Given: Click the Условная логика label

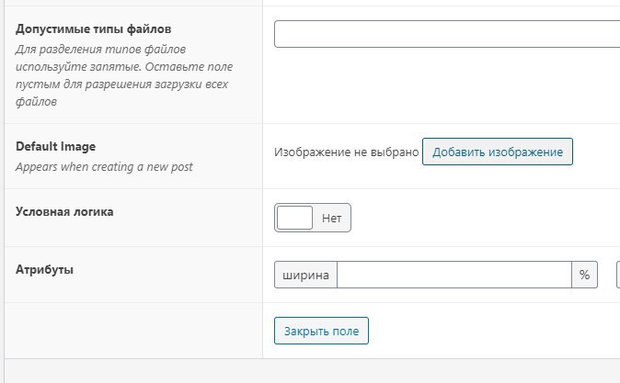Looking at the screenshot, I should (64, 211).
